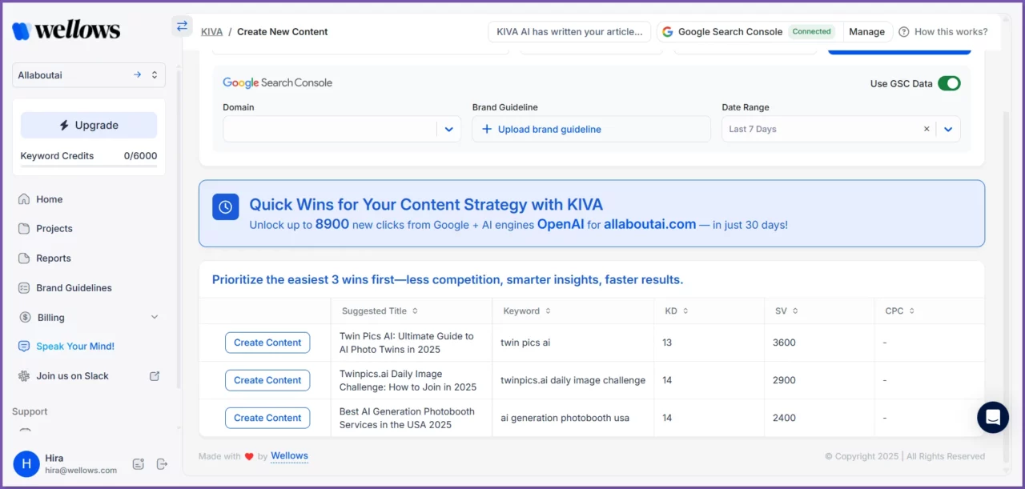Open the Date Range dropdown arrow

coord(948,129)
